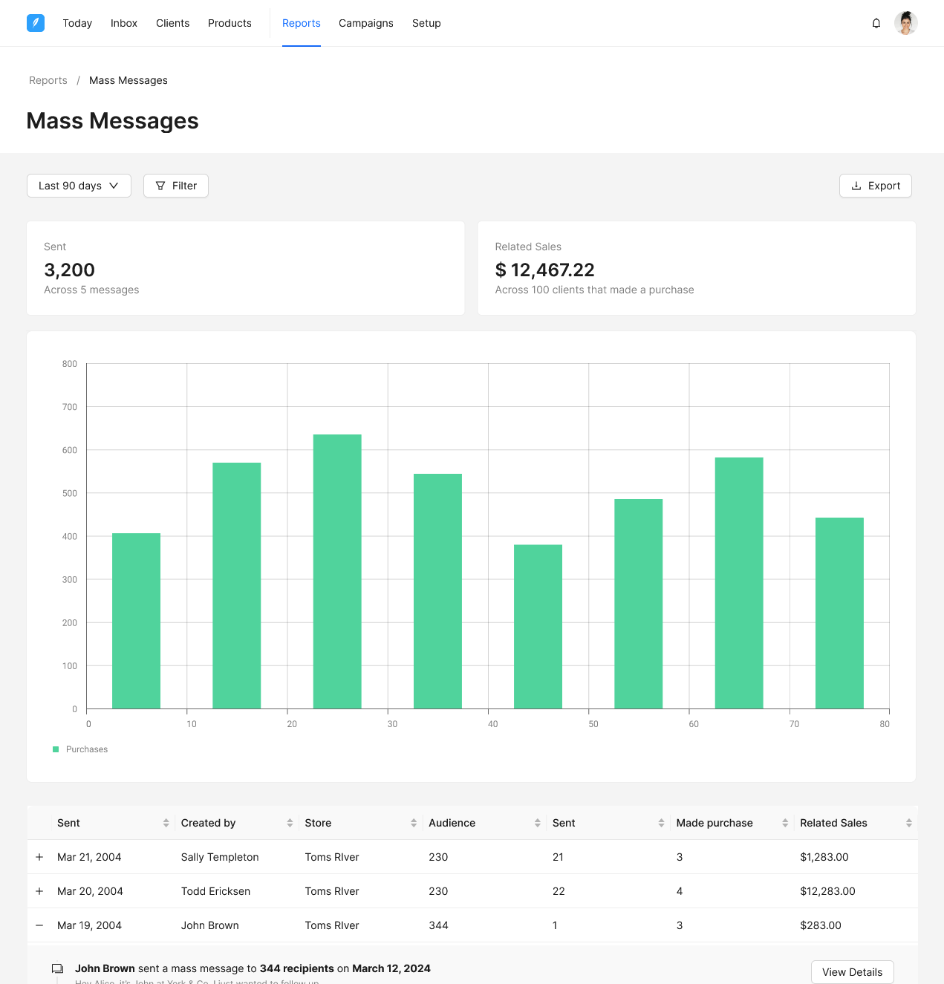Click View Details for John Brown's message
Screen dimensions: 944x984
click(x=852, y=972)
